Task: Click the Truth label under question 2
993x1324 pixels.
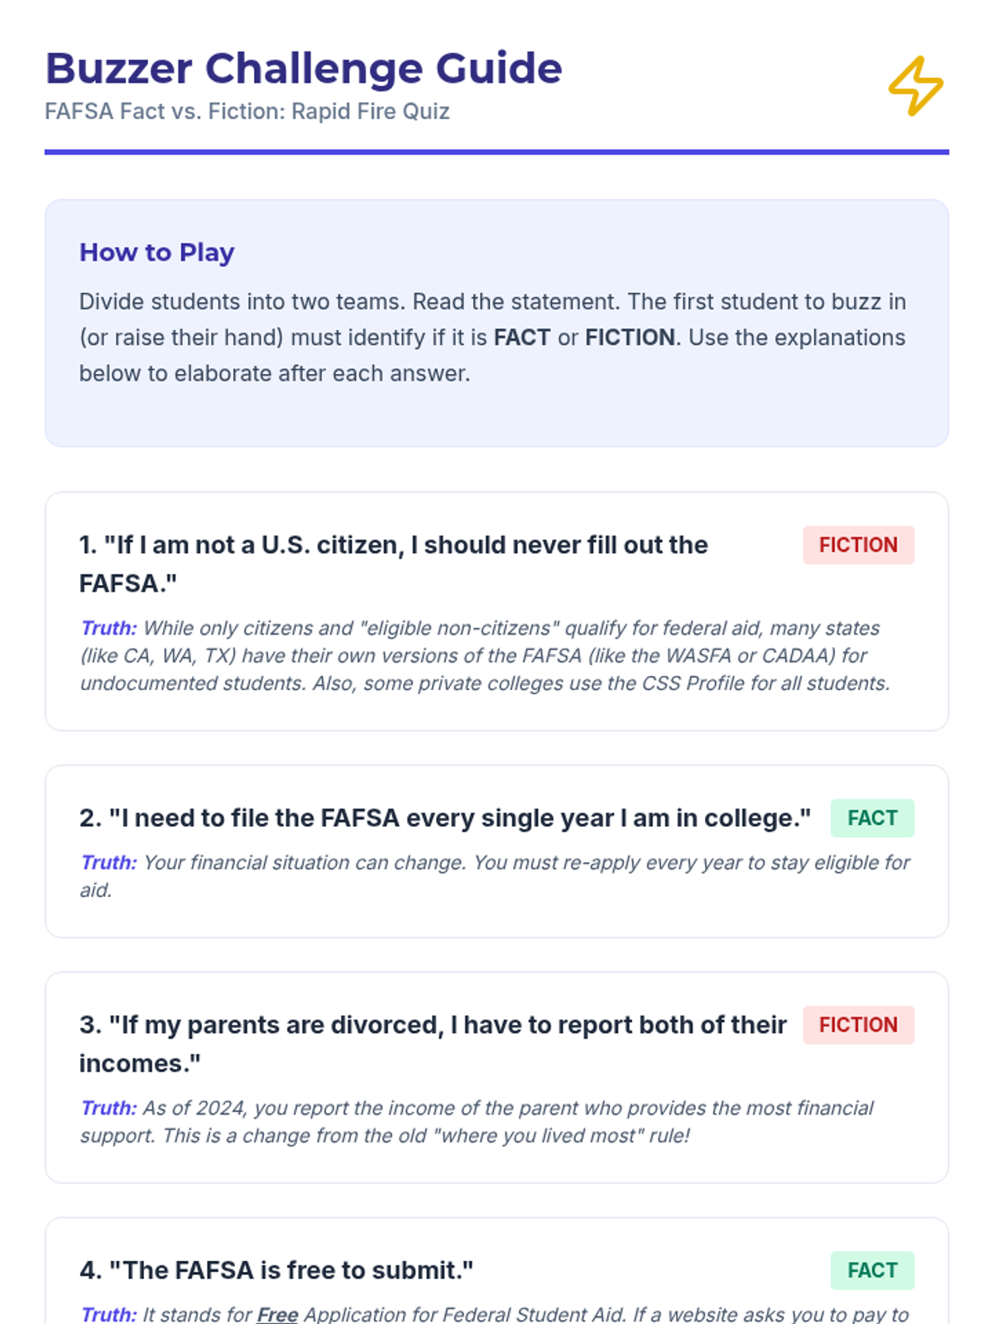Action: click(x=108, y=862)
